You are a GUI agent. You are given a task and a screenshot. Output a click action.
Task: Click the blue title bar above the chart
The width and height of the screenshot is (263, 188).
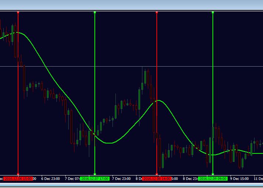coord(131,5)
